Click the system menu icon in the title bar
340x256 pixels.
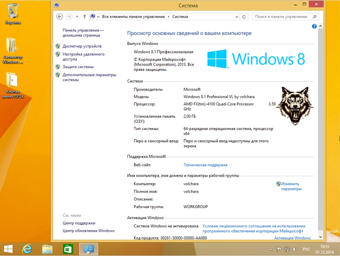click(x=57, y=5)
